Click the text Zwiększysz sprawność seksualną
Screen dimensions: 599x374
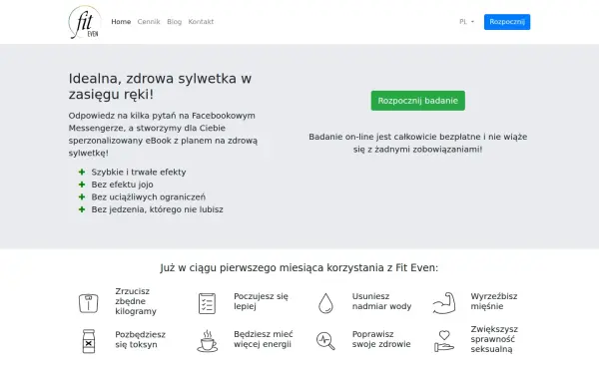coord(494,339)
